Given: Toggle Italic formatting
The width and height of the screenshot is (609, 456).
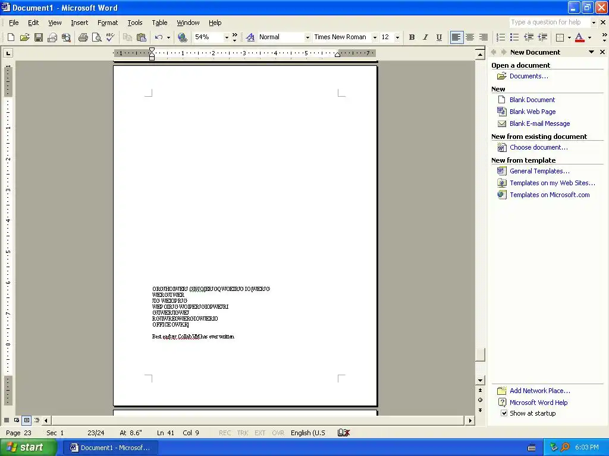Looking at the screenshot, I should [x=425, y=37].
